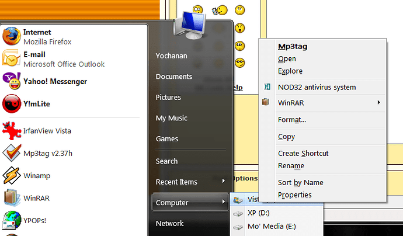
Task: Select XP (D:) drive entry
Action: tap(276, 213)
